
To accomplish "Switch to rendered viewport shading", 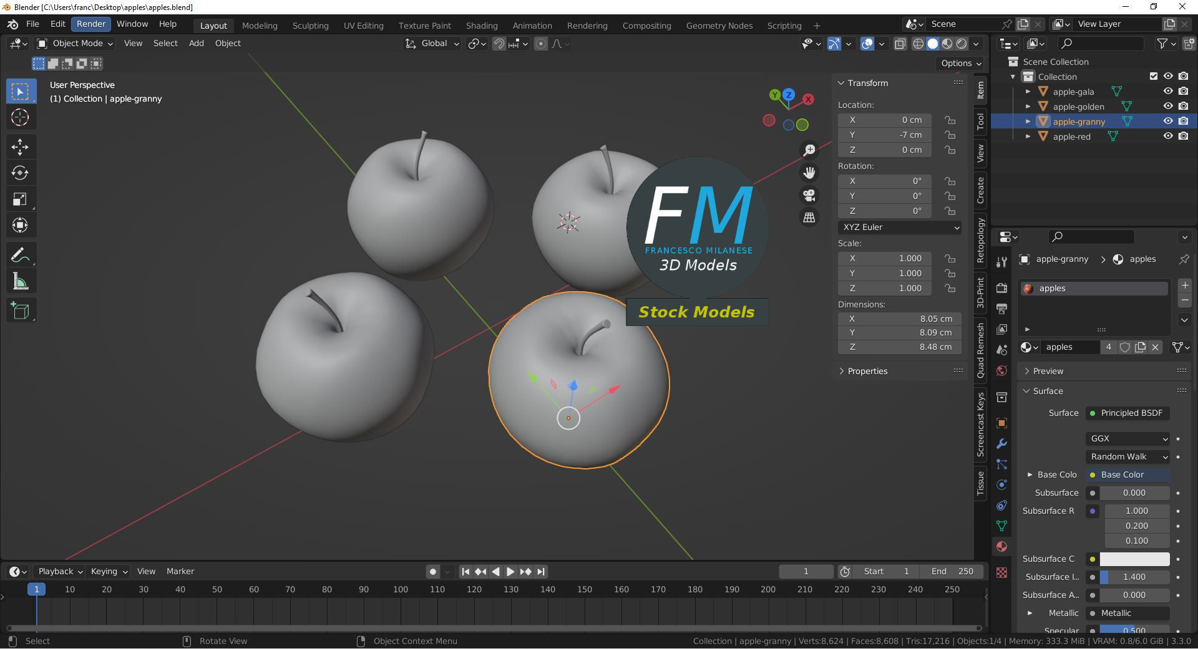I will point(962,44).
